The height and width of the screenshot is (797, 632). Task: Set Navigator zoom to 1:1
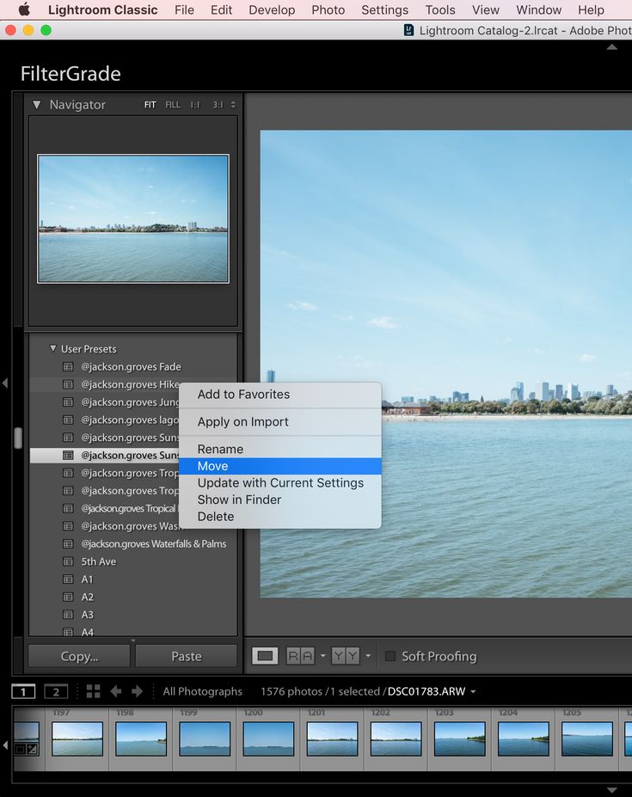195,105
